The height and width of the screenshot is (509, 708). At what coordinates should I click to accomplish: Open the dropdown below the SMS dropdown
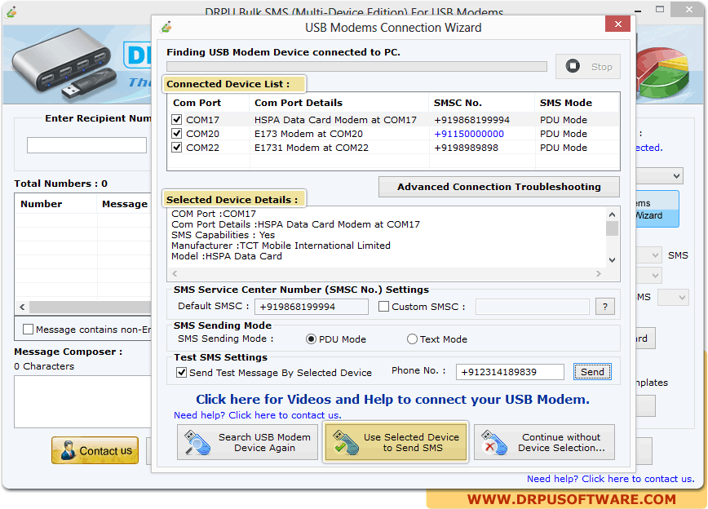[648, 275]
